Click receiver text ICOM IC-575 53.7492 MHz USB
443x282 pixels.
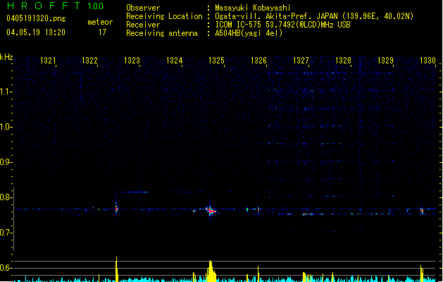(282, 25)
